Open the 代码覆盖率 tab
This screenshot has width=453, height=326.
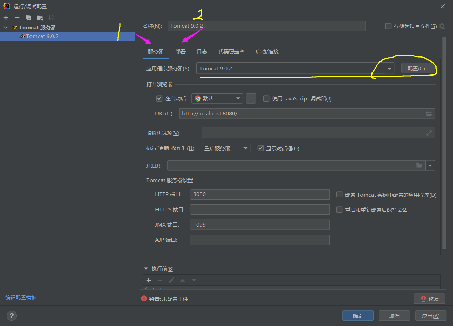[231, 52]
